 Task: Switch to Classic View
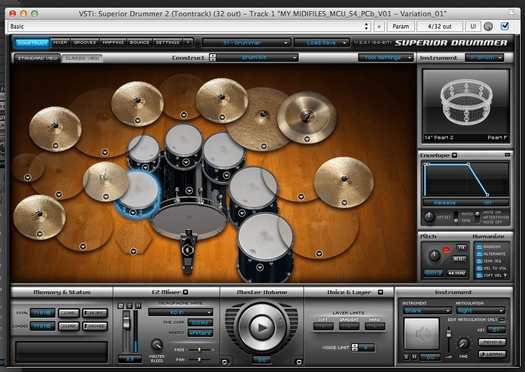(82, 58)
